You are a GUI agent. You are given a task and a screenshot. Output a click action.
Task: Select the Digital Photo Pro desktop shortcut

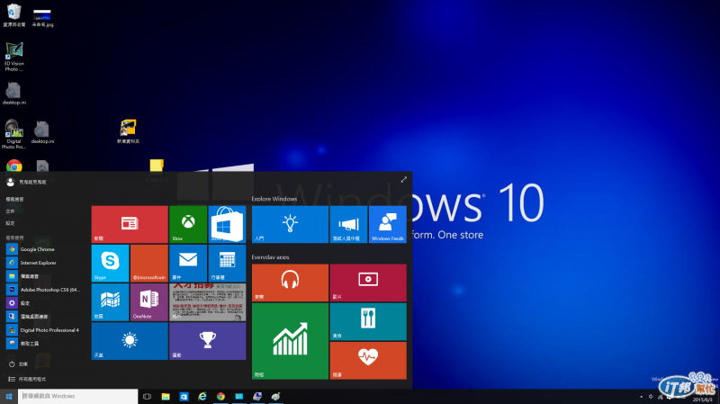coord(13,134)
